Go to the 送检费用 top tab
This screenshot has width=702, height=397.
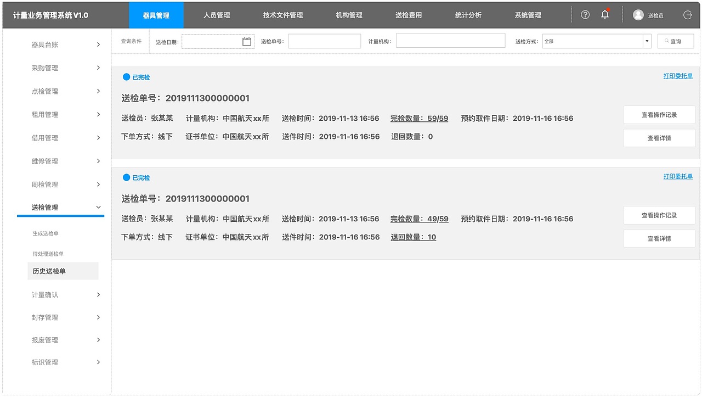(409, 15)
